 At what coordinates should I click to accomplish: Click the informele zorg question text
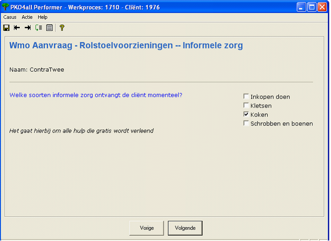point(96,95)
